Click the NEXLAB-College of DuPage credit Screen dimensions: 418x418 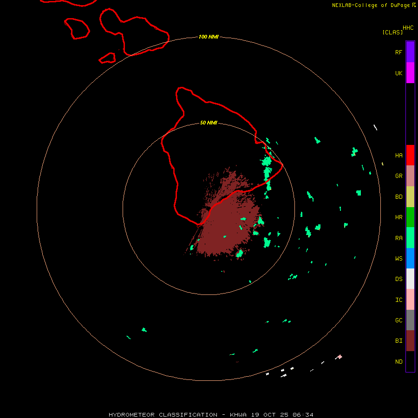pos(371,5)
